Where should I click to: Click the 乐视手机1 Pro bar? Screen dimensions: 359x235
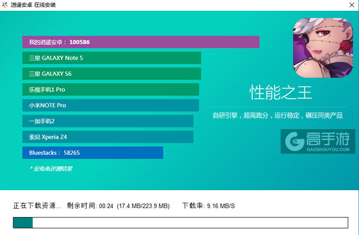pyautogui.click(x=111, y=90)
